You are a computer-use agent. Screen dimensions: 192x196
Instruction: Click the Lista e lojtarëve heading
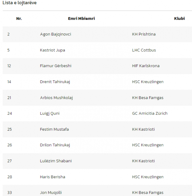(20, 3)
